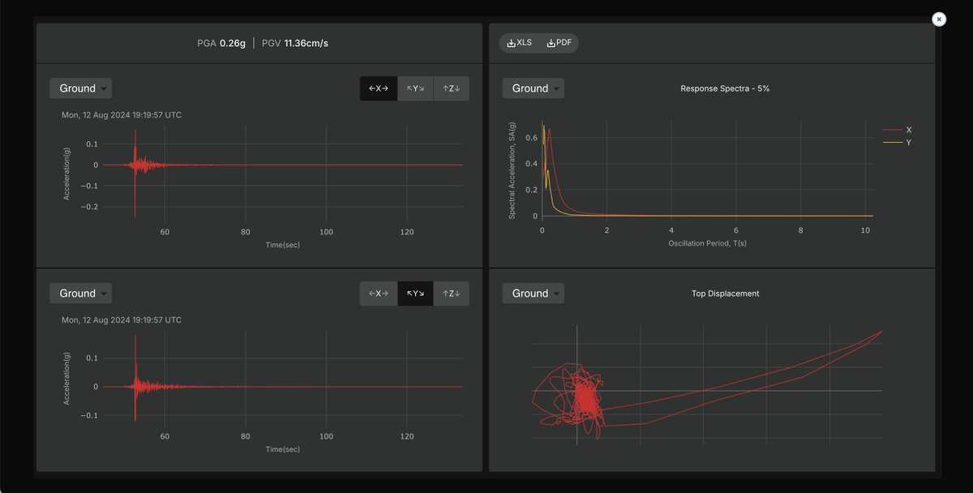Select X axis in the top acceleration chart

pyautogui.click(x=379, y=88)
